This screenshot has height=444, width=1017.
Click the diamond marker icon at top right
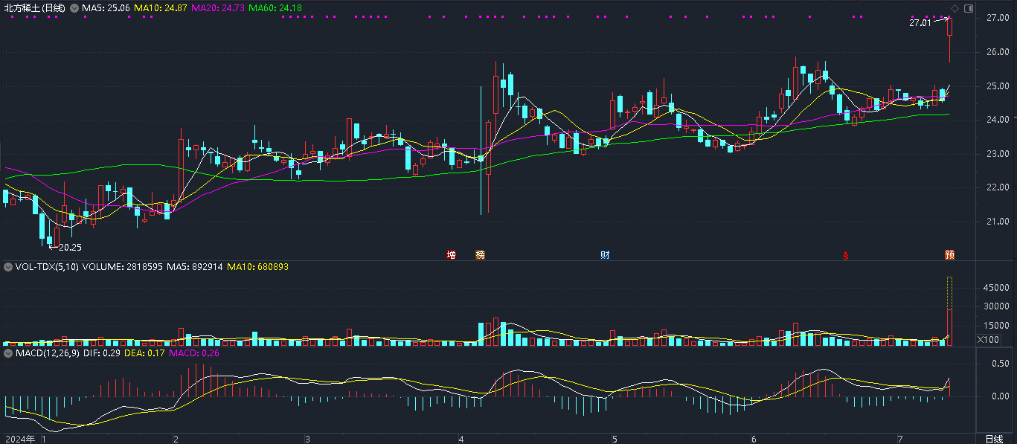[x=955, y=7]
